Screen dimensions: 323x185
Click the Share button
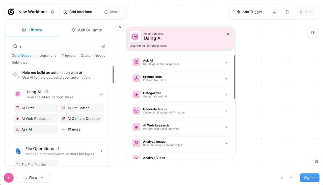coord(112,12)
